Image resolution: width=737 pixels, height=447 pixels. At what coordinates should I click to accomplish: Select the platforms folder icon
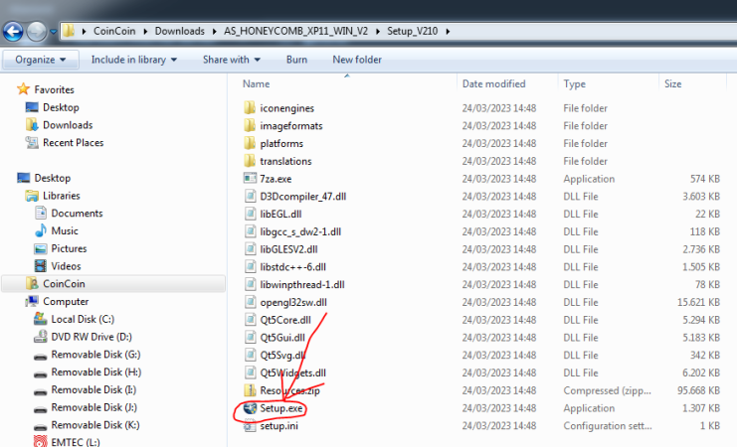(x=250, y=143)
